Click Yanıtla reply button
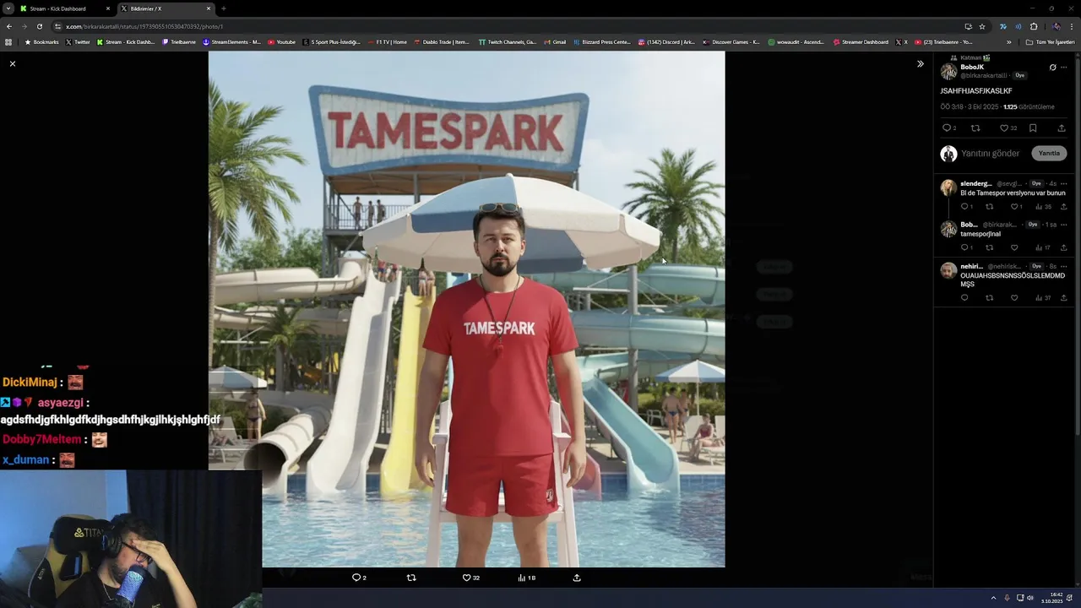Image resolution: width=1081 pixels, height=608 pixels. pos(1049,153)
